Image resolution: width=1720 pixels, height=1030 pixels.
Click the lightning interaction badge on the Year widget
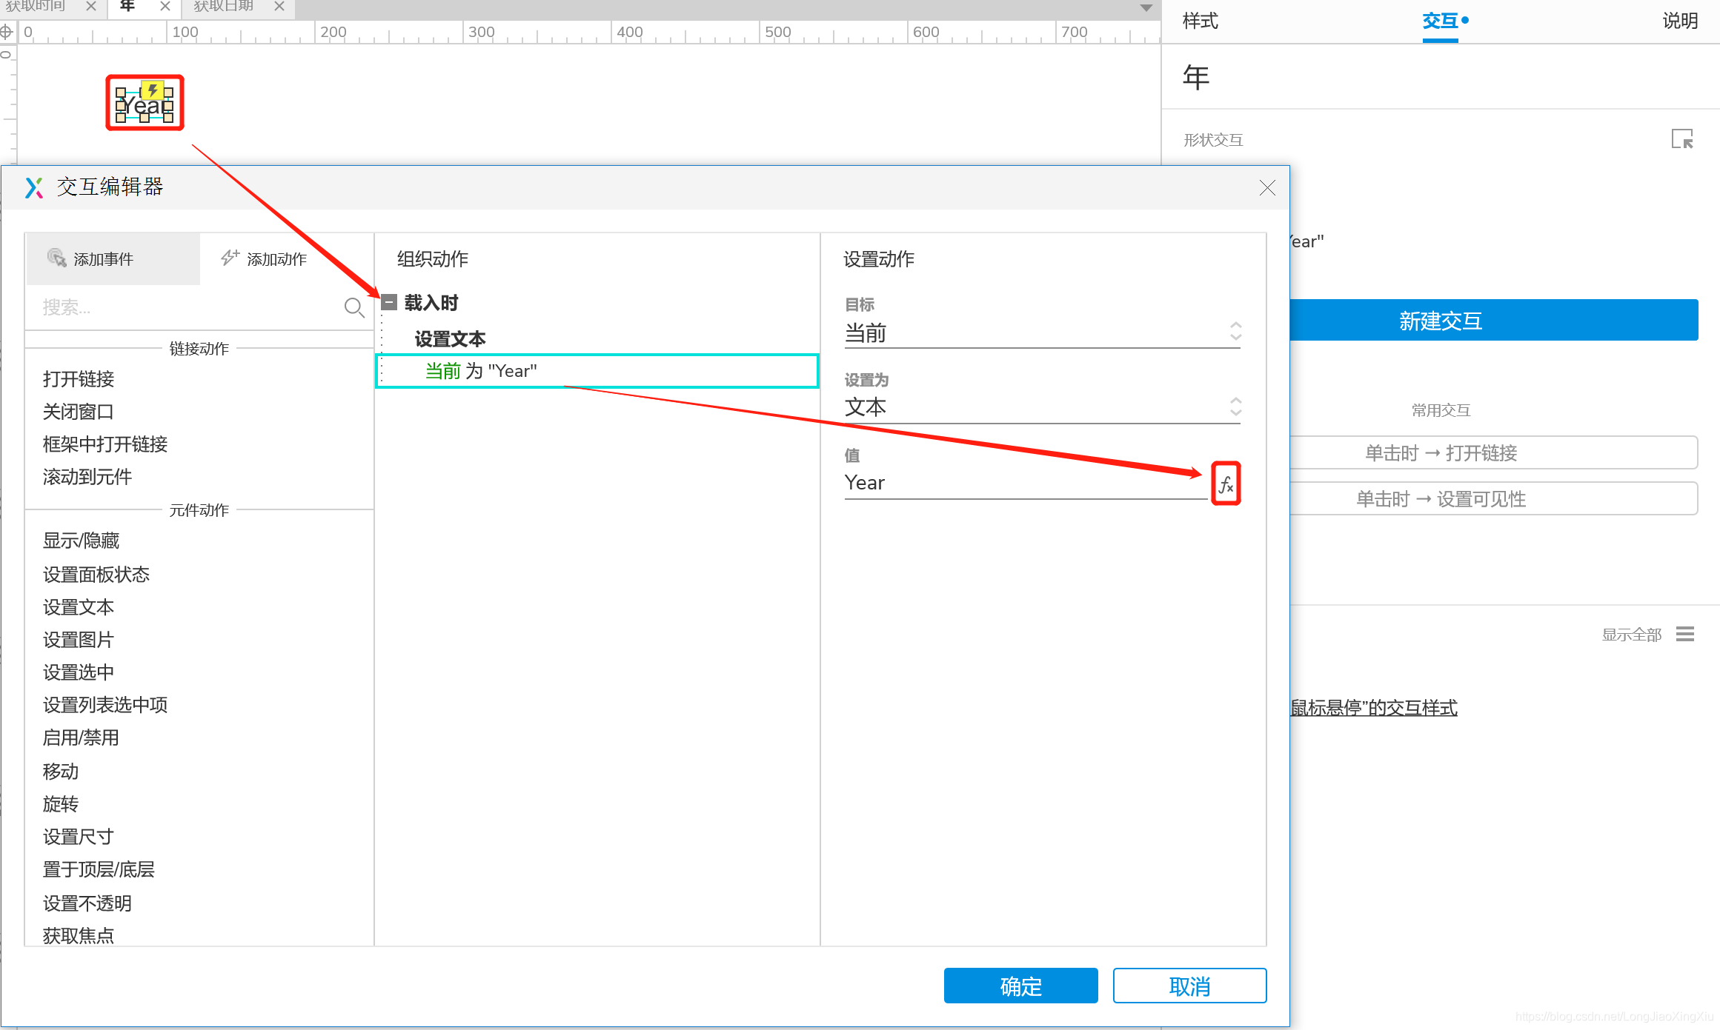point(152,90)
